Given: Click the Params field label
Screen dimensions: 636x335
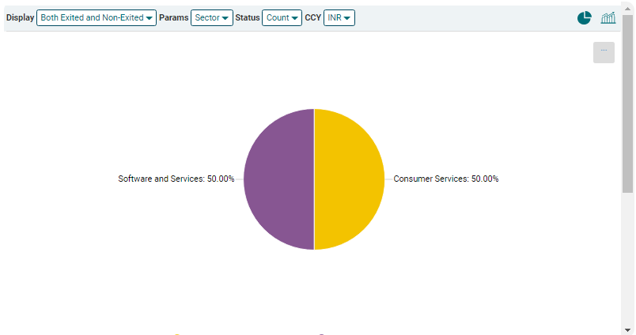Looking at the screenshot, I should (173, 17).
